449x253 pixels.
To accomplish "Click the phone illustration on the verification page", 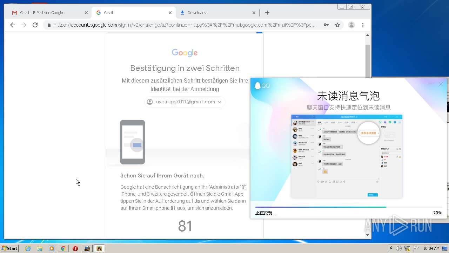I will pos(133,142).
